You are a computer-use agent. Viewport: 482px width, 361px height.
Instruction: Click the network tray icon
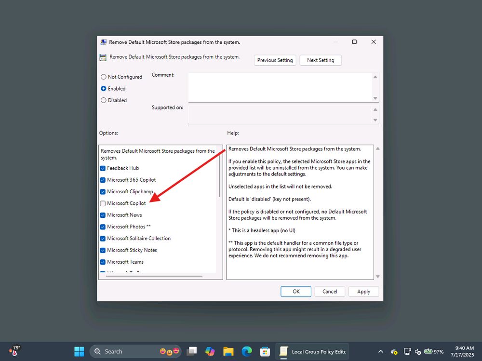407,351
